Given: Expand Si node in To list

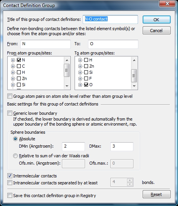Looking at the screenshot, I should tap(80, 72).
